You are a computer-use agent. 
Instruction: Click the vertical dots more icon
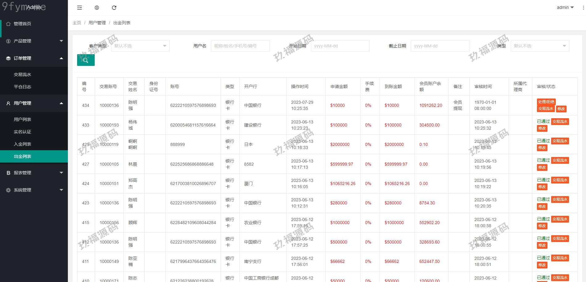tap(583, 8)
